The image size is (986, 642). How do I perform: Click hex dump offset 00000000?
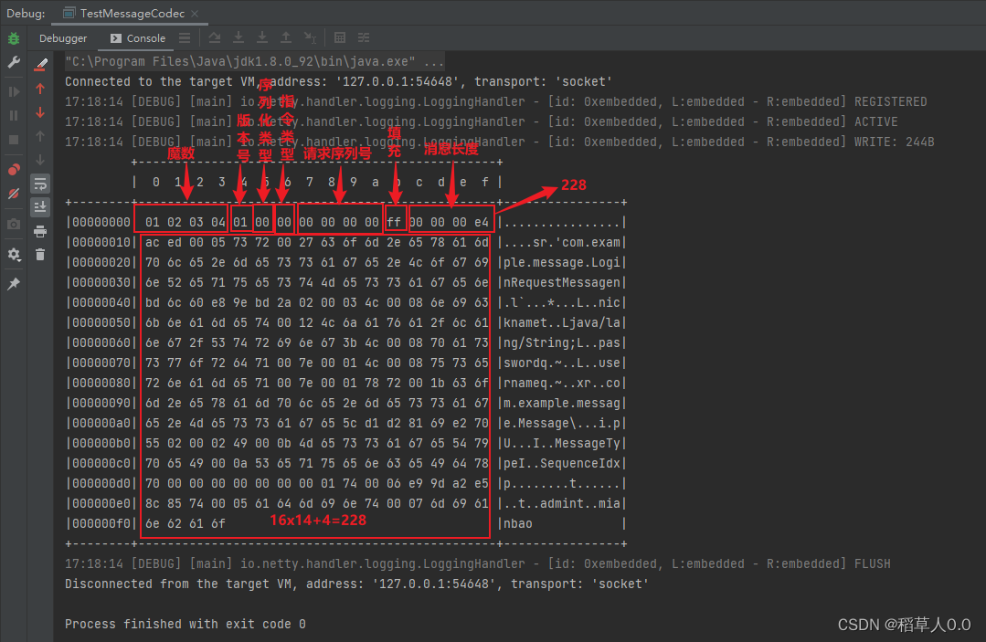coord(101,223)
